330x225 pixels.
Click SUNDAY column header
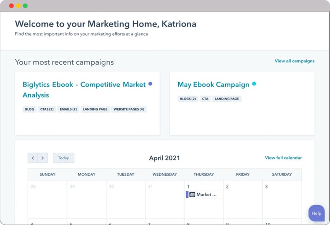[x=48, y=174]
